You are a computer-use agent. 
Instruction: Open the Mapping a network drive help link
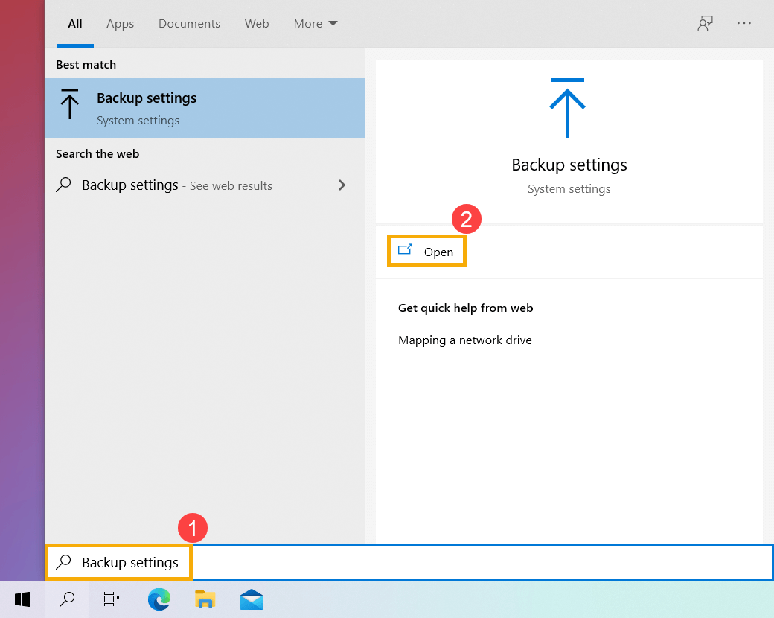pos(464,340)
